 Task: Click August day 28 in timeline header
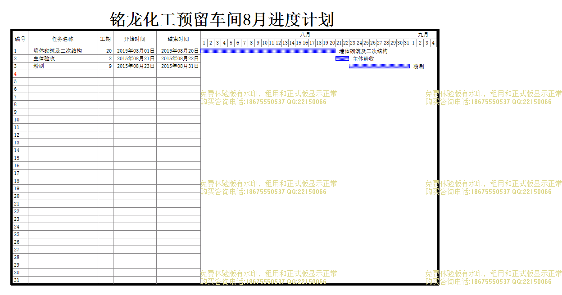(x=386, y=43)
